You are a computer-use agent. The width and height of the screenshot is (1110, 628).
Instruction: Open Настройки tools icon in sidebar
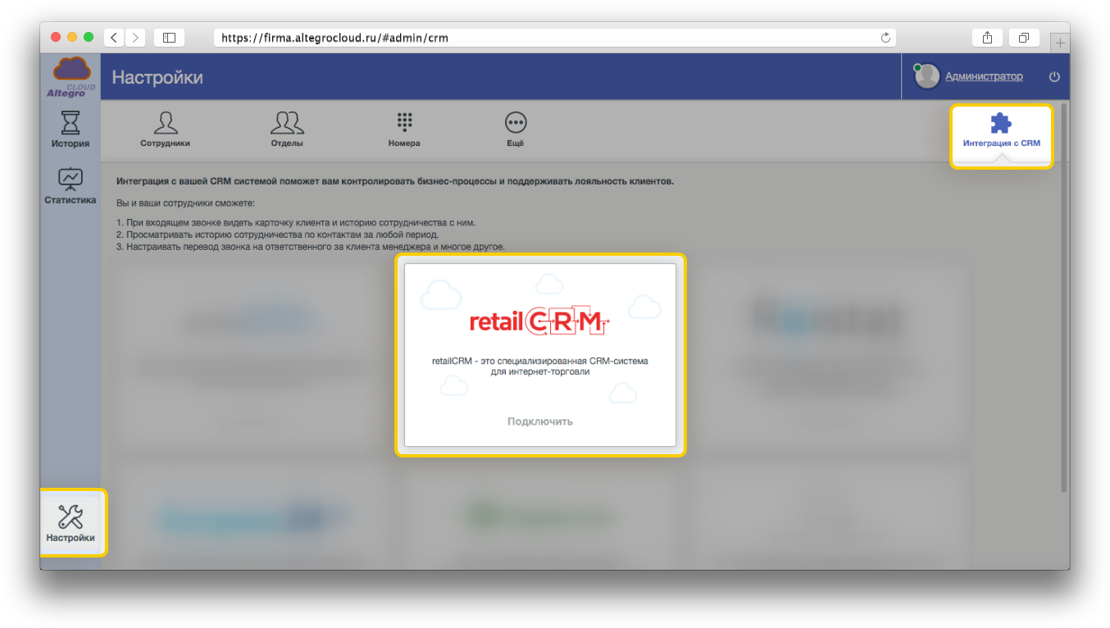point(71,522)
